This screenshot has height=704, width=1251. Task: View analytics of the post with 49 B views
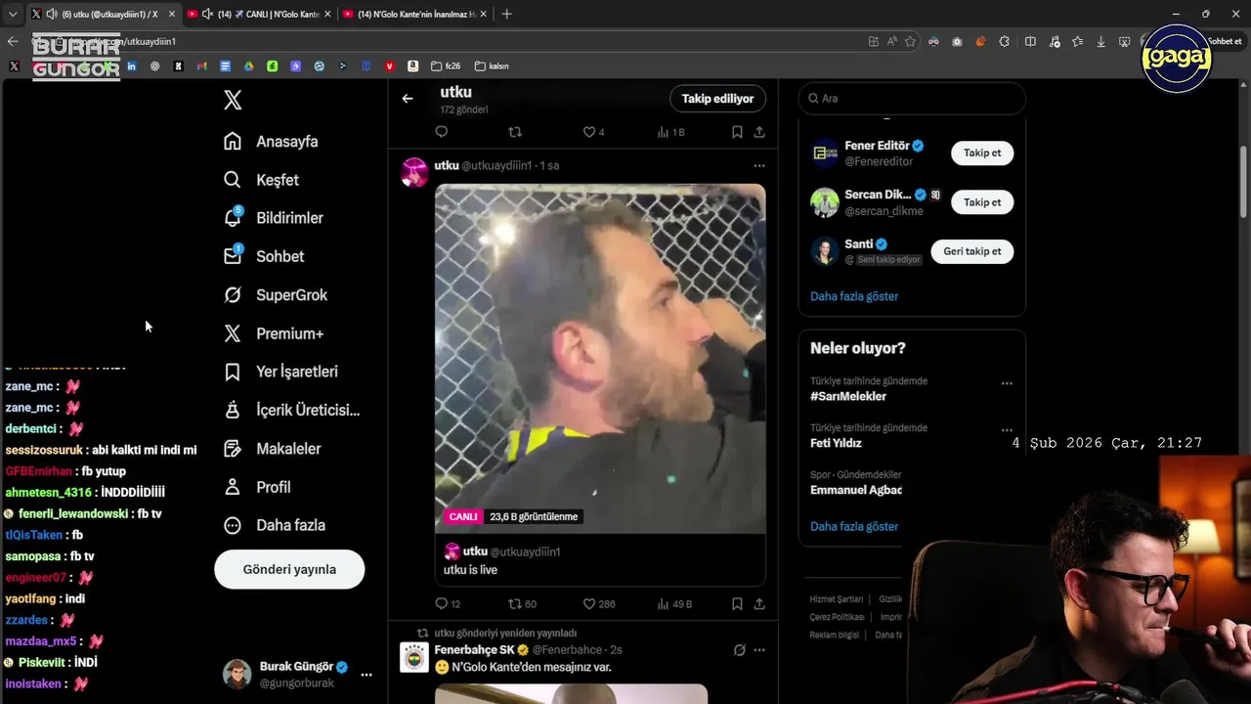(674, 604)
